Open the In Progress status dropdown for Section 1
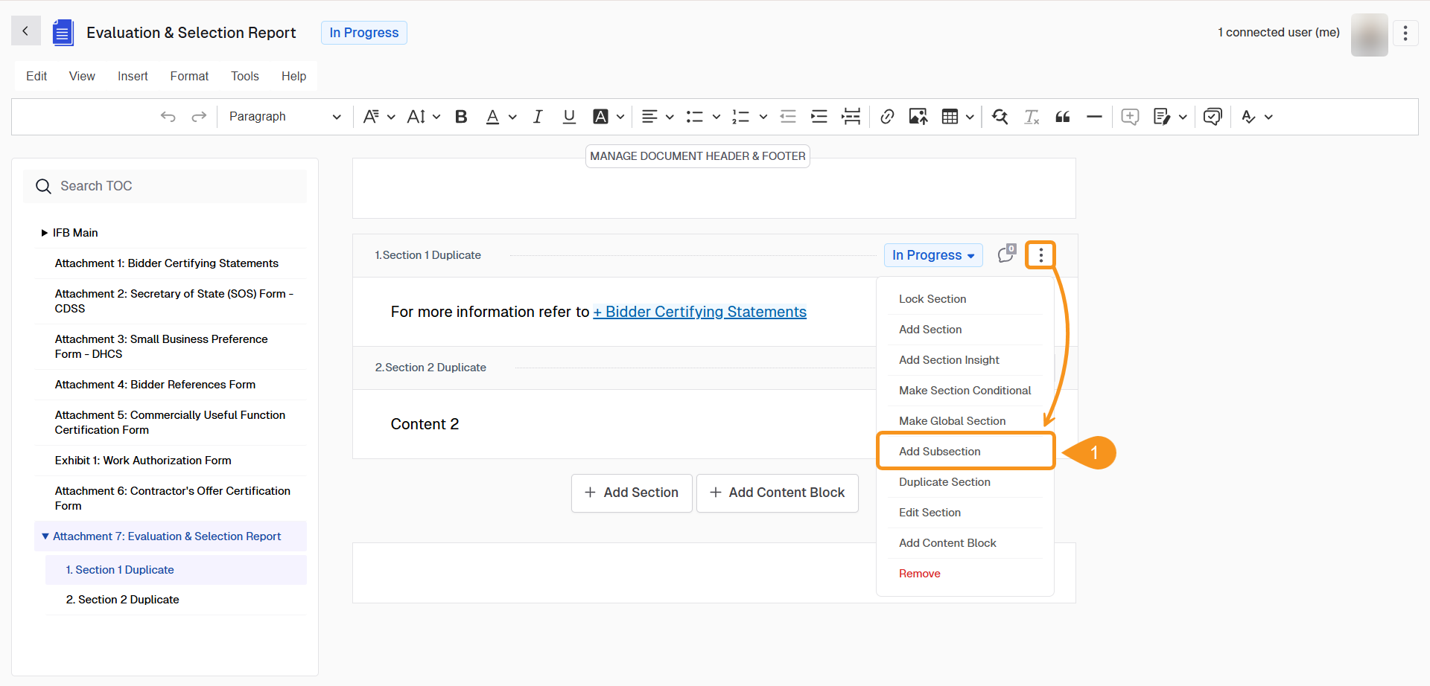Viewport: 1430px width, 686px height. tap(932, 255)
